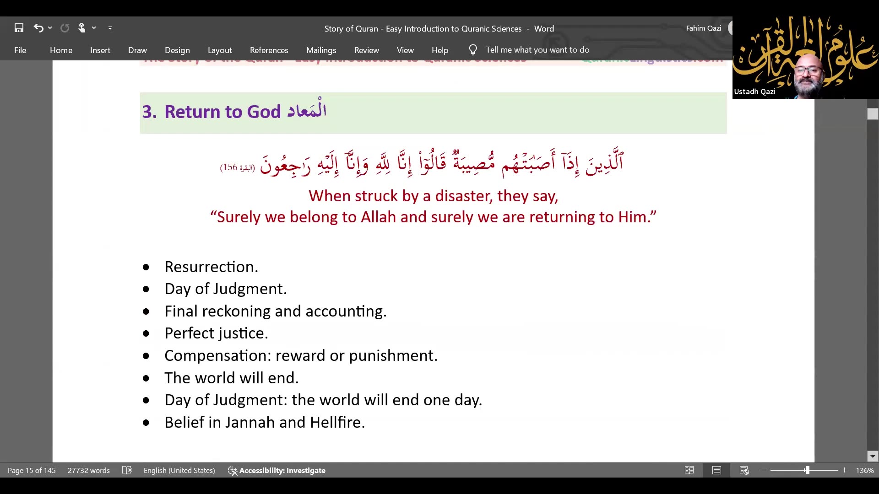Switch to the Mailings tab

click(321, 50)
